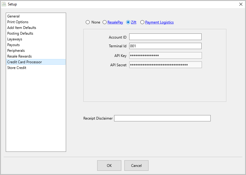This screenshot has height=175, width=246.
Task: Focus the Receipt Disclaimer input box
Action: pyautogui.click(x=162, y=118)
